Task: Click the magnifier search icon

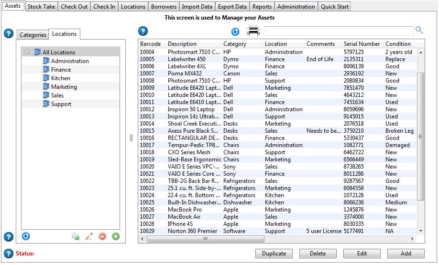Action: 419,30
